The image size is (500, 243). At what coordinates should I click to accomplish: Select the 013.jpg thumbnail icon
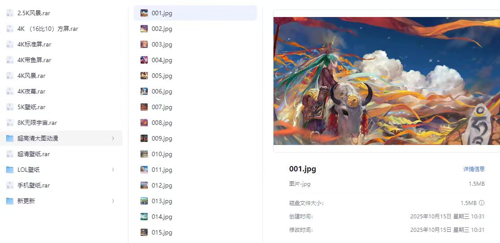pyautogui.click(x=144, y=201)
